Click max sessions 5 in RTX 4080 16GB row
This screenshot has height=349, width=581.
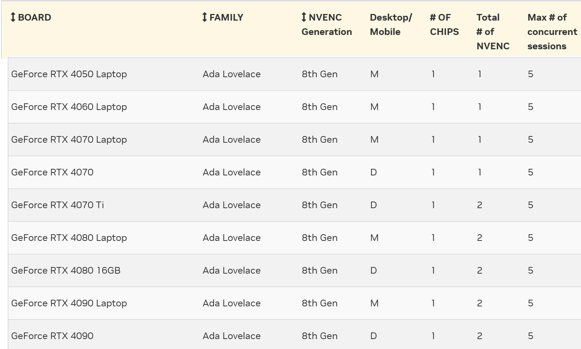[530, 270]
